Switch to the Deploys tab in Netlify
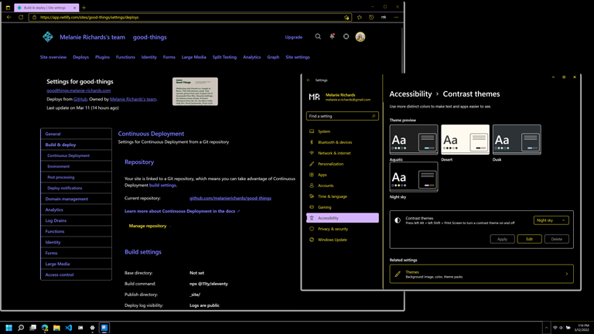 [80, 57]
